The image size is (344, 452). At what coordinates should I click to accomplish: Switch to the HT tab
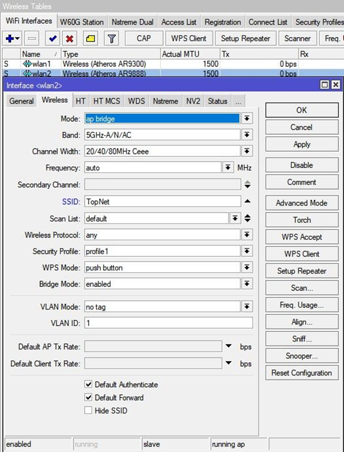[80, 101]
